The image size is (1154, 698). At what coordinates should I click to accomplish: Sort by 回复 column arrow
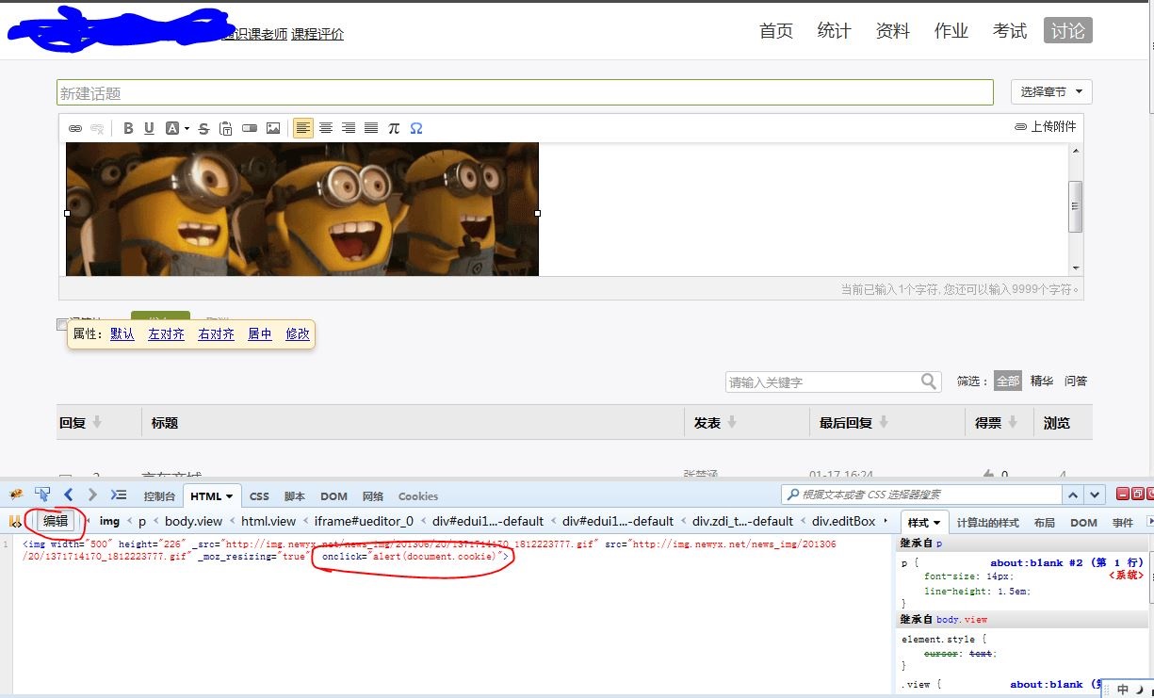(97, 422)
